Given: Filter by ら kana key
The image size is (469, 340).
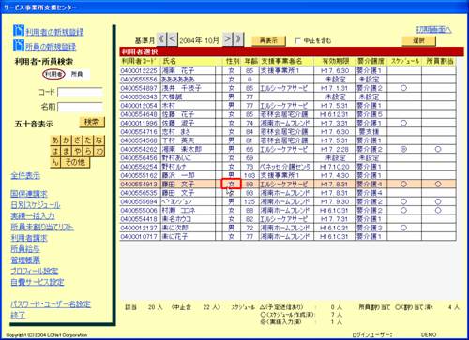Looking at the screenshot, I should point(88,152).
